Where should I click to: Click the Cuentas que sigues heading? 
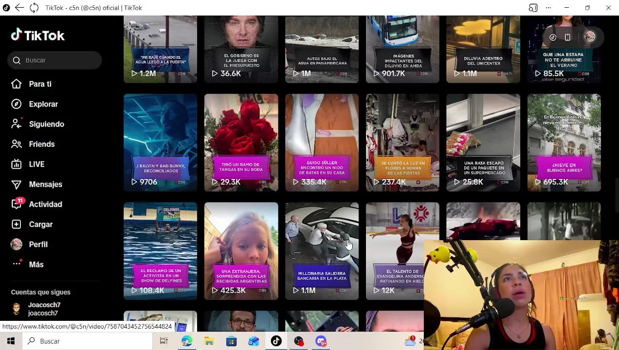pyautogui.click(x=41, y=292)
